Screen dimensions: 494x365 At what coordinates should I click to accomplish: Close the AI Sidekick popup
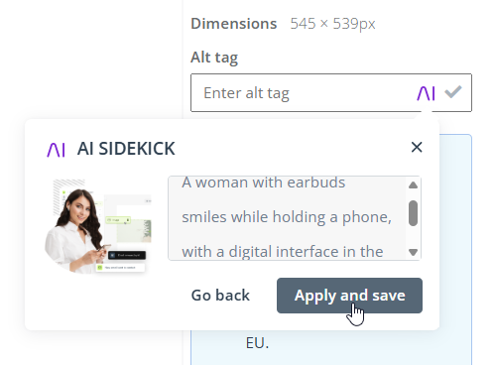[x=417, y=147]
